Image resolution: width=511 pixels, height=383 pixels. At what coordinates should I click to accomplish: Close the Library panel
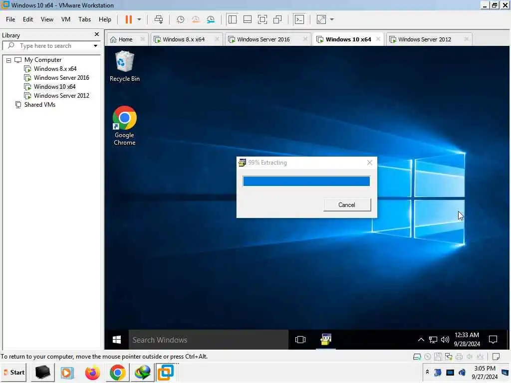(97, 34)
